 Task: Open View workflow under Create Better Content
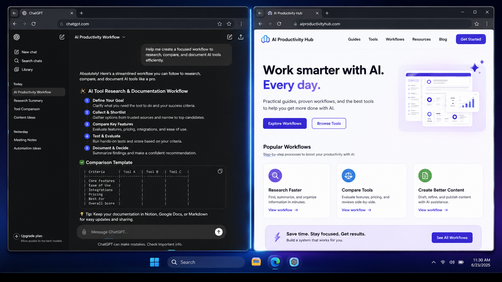pyautogui.click(x=433, y=210)
